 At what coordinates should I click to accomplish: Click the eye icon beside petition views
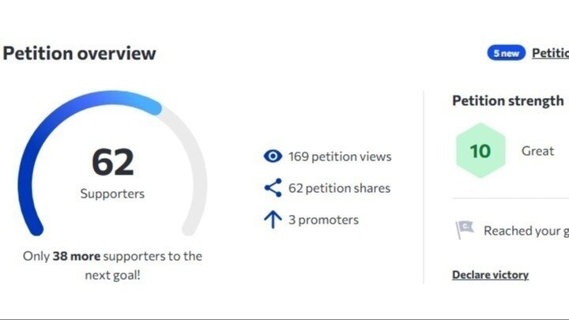(273, 156)
